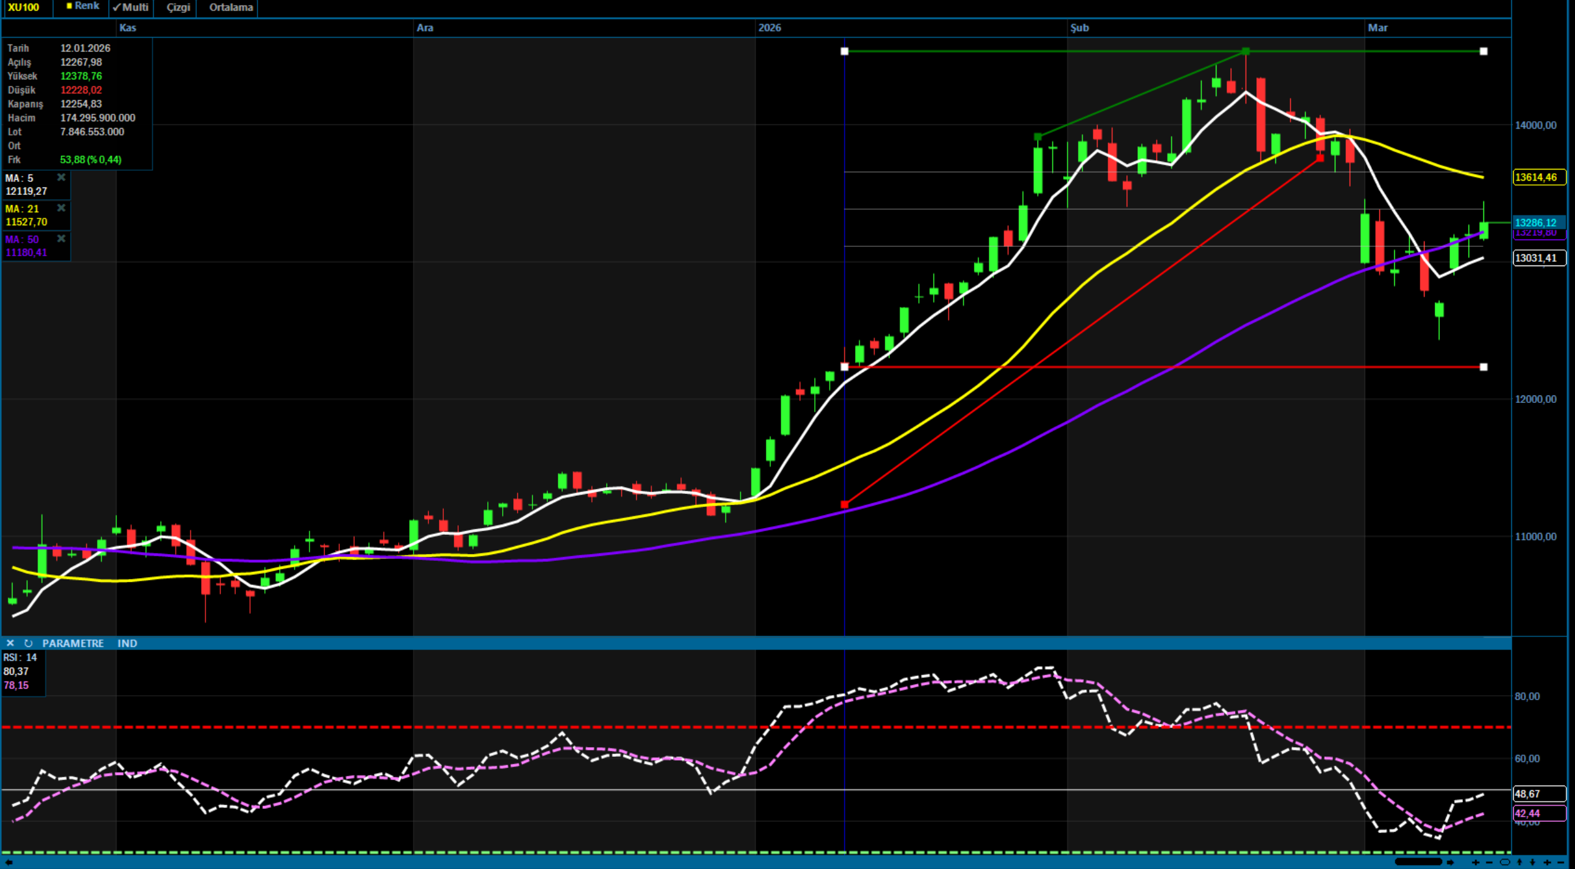This screenshot has width=1575, height=869.
Task: Remove the MA 50 indicator with its X
Action: point(61,239)
